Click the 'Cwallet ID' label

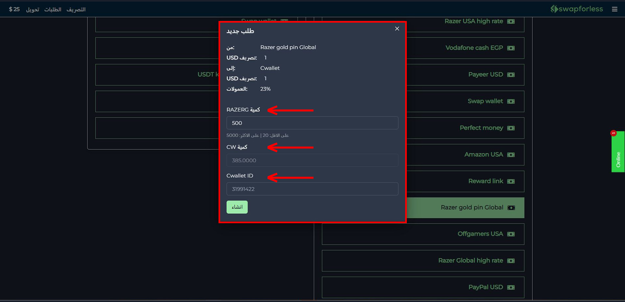pyautogui.click(x=240, y=176)
